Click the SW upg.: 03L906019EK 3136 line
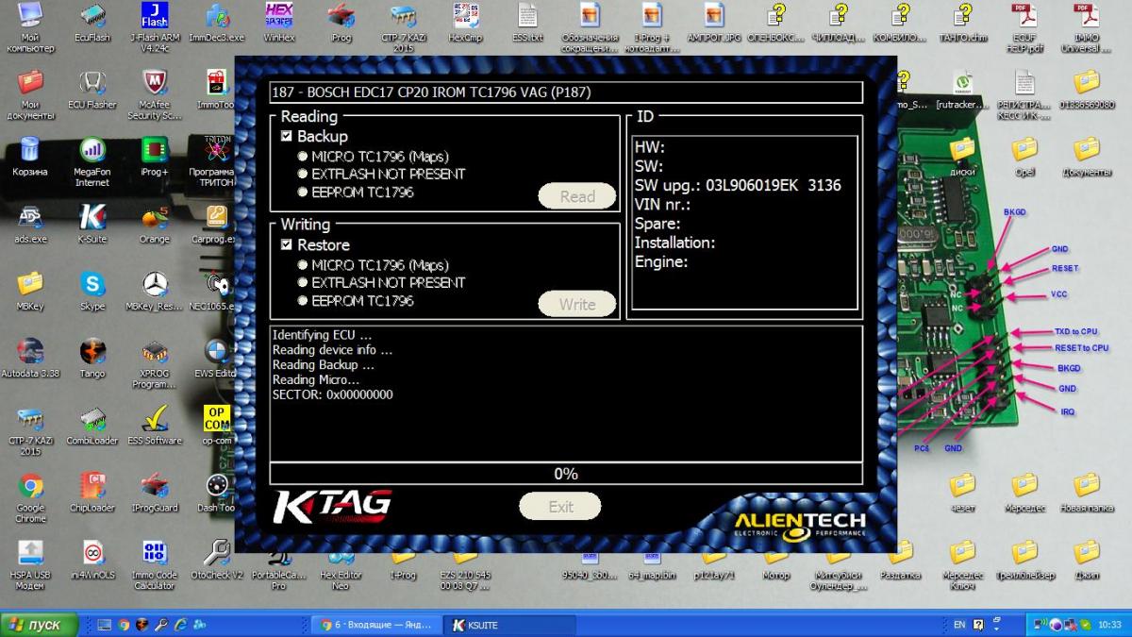Image resolution: width=1132 pixels, height=637 pixels. (738, 185)
